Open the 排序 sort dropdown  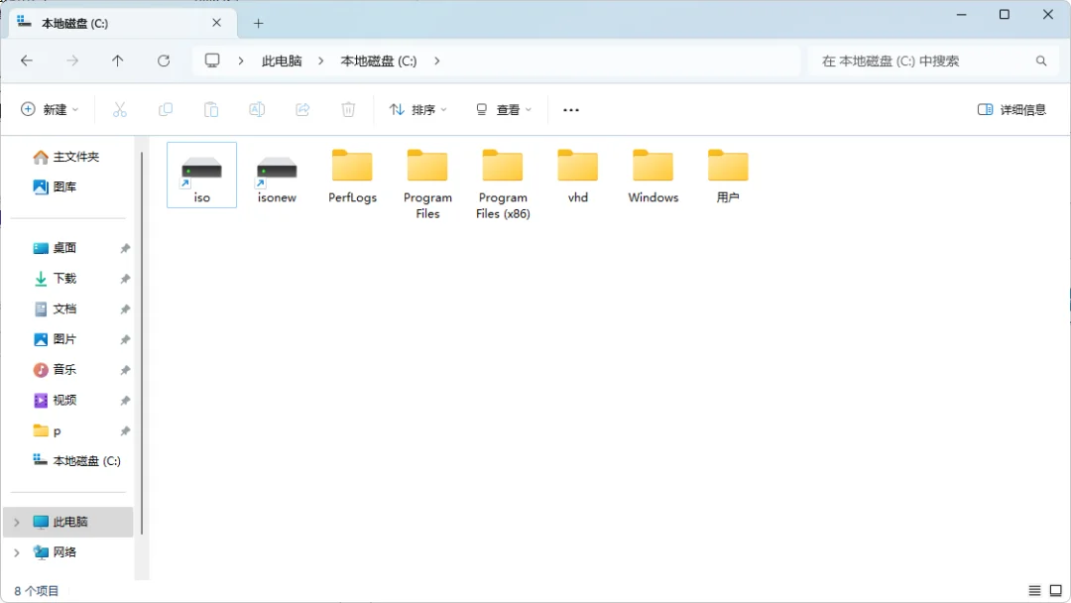[417, 109]
